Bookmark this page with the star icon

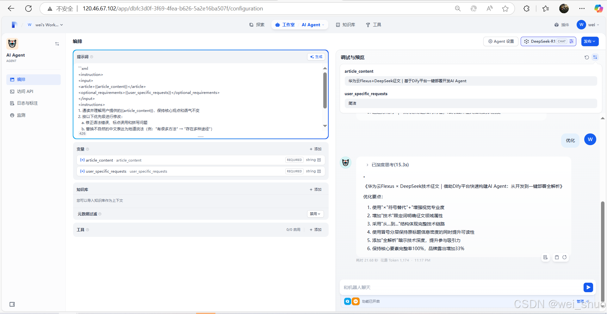click(505, 9)
